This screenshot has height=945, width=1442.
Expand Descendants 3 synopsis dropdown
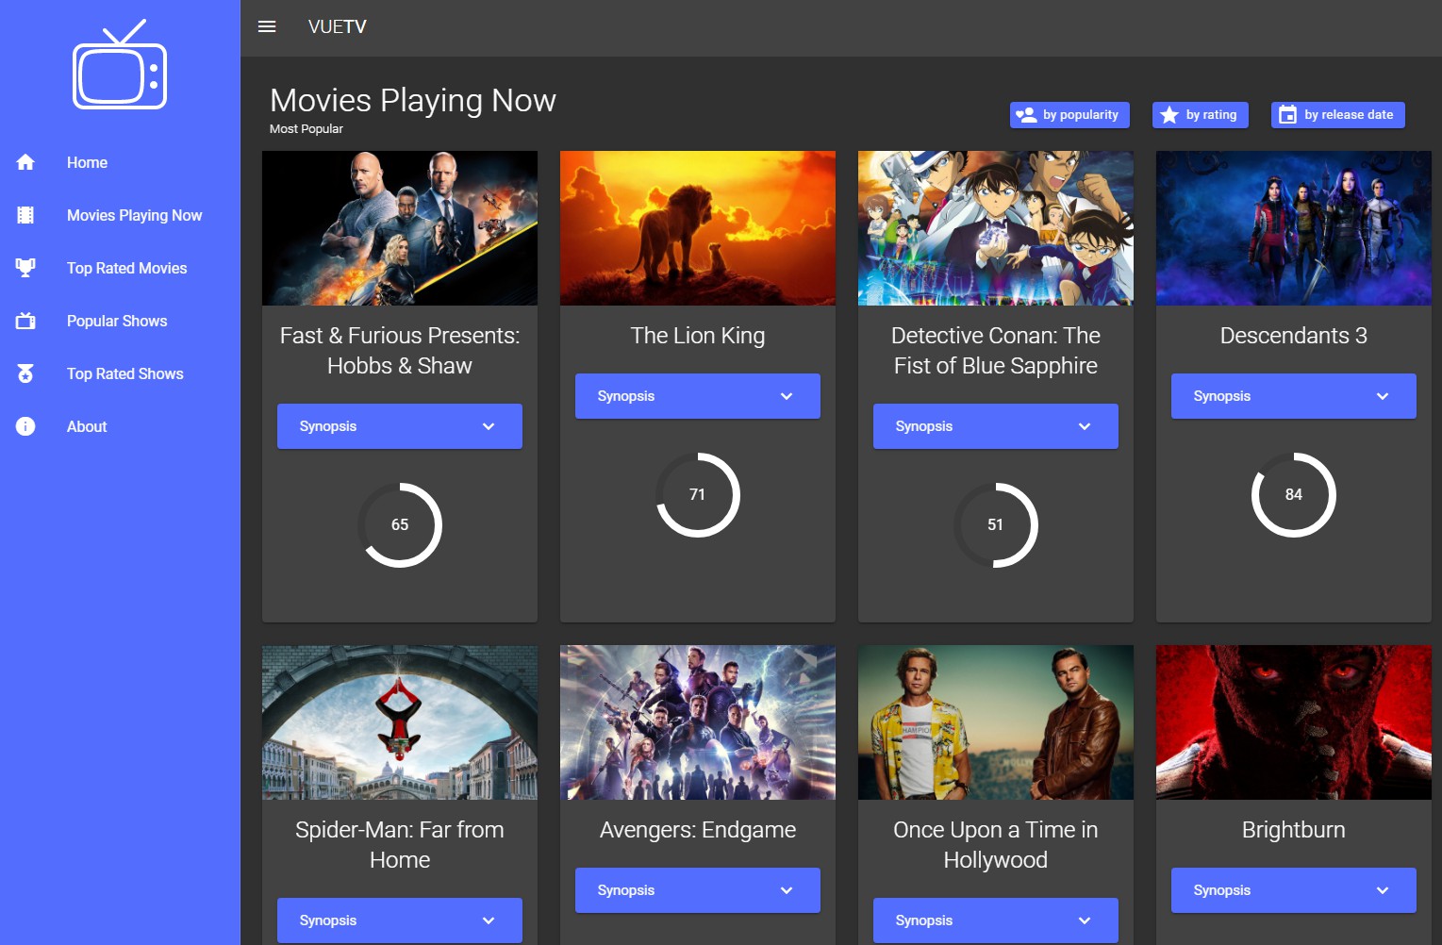[1293, 396]
